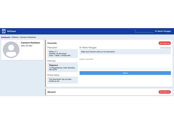Focus the Leave a comment text area
Image resolution: width=174 pixels, height=124 pixels.
125,63
